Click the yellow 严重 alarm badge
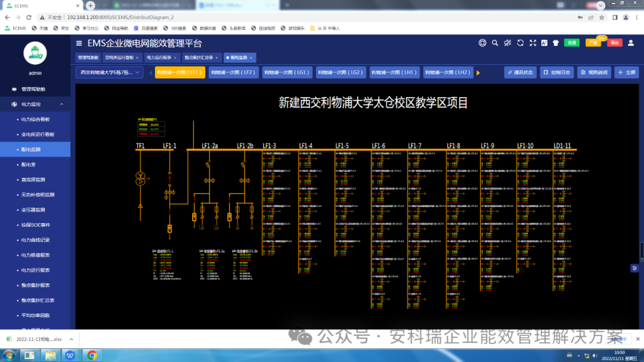This screenshot has width=644, height=362. 593,43
